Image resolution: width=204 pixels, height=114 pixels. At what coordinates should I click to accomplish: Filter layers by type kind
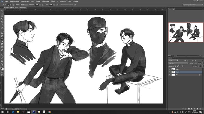[190, 60]
